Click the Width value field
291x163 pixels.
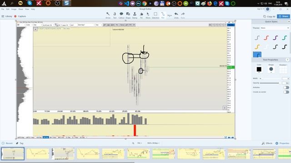286,78
